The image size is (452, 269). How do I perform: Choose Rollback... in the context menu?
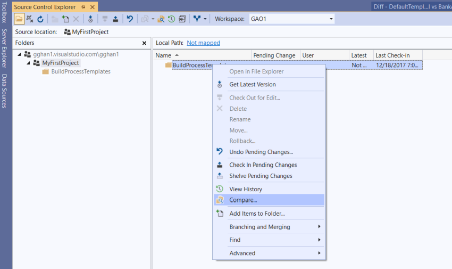269,141
